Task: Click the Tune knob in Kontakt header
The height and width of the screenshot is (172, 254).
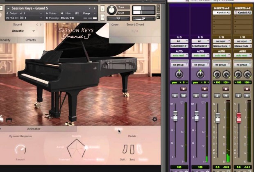Action: click(111, 10)
